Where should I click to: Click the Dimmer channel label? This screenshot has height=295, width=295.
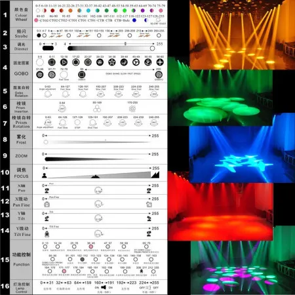(21, 47)
